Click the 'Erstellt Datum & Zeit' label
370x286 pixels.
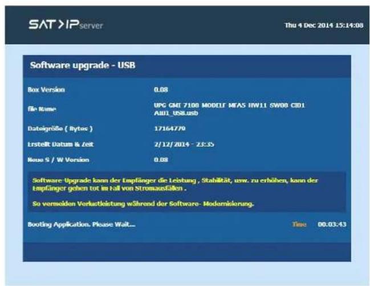(x=60, y=144)
